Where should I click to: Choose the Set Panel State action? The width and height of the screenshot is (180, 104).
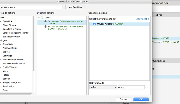pos(10,48)
